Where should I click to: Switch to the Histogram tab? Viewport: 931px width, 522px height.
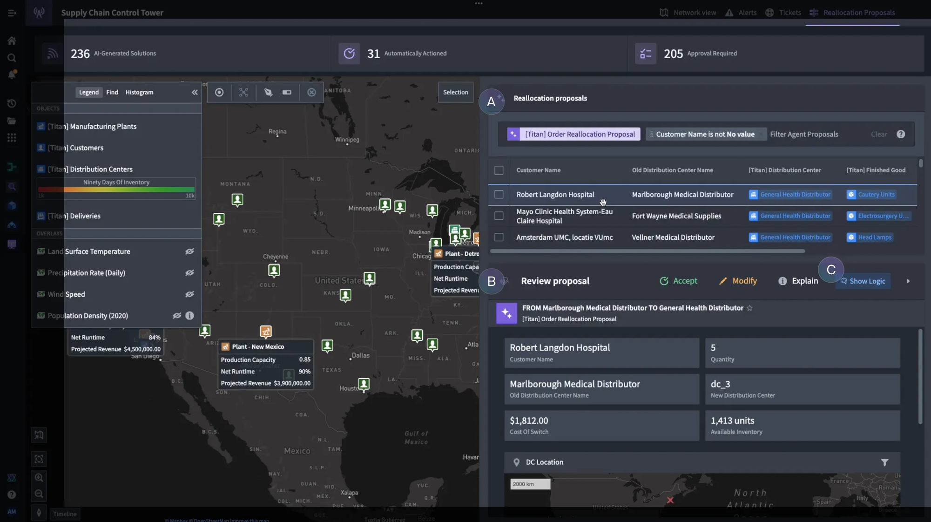(139, 92)
